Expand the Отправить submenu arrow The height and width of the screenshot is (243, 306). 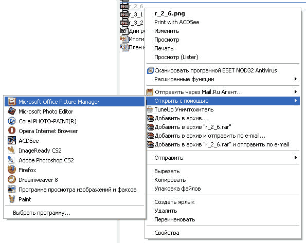[x=296, y=158]
